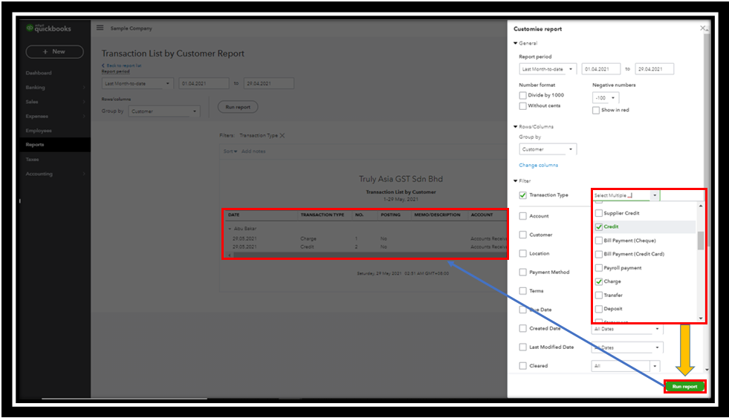
Task: Open Last Month-to-date dropdown in panel
Action: (548, 69)
